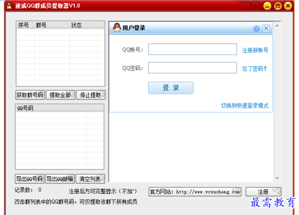Viewport: 299px width, 215px height.
Task: Click the help question mark icon
Action: click(256, 29)
